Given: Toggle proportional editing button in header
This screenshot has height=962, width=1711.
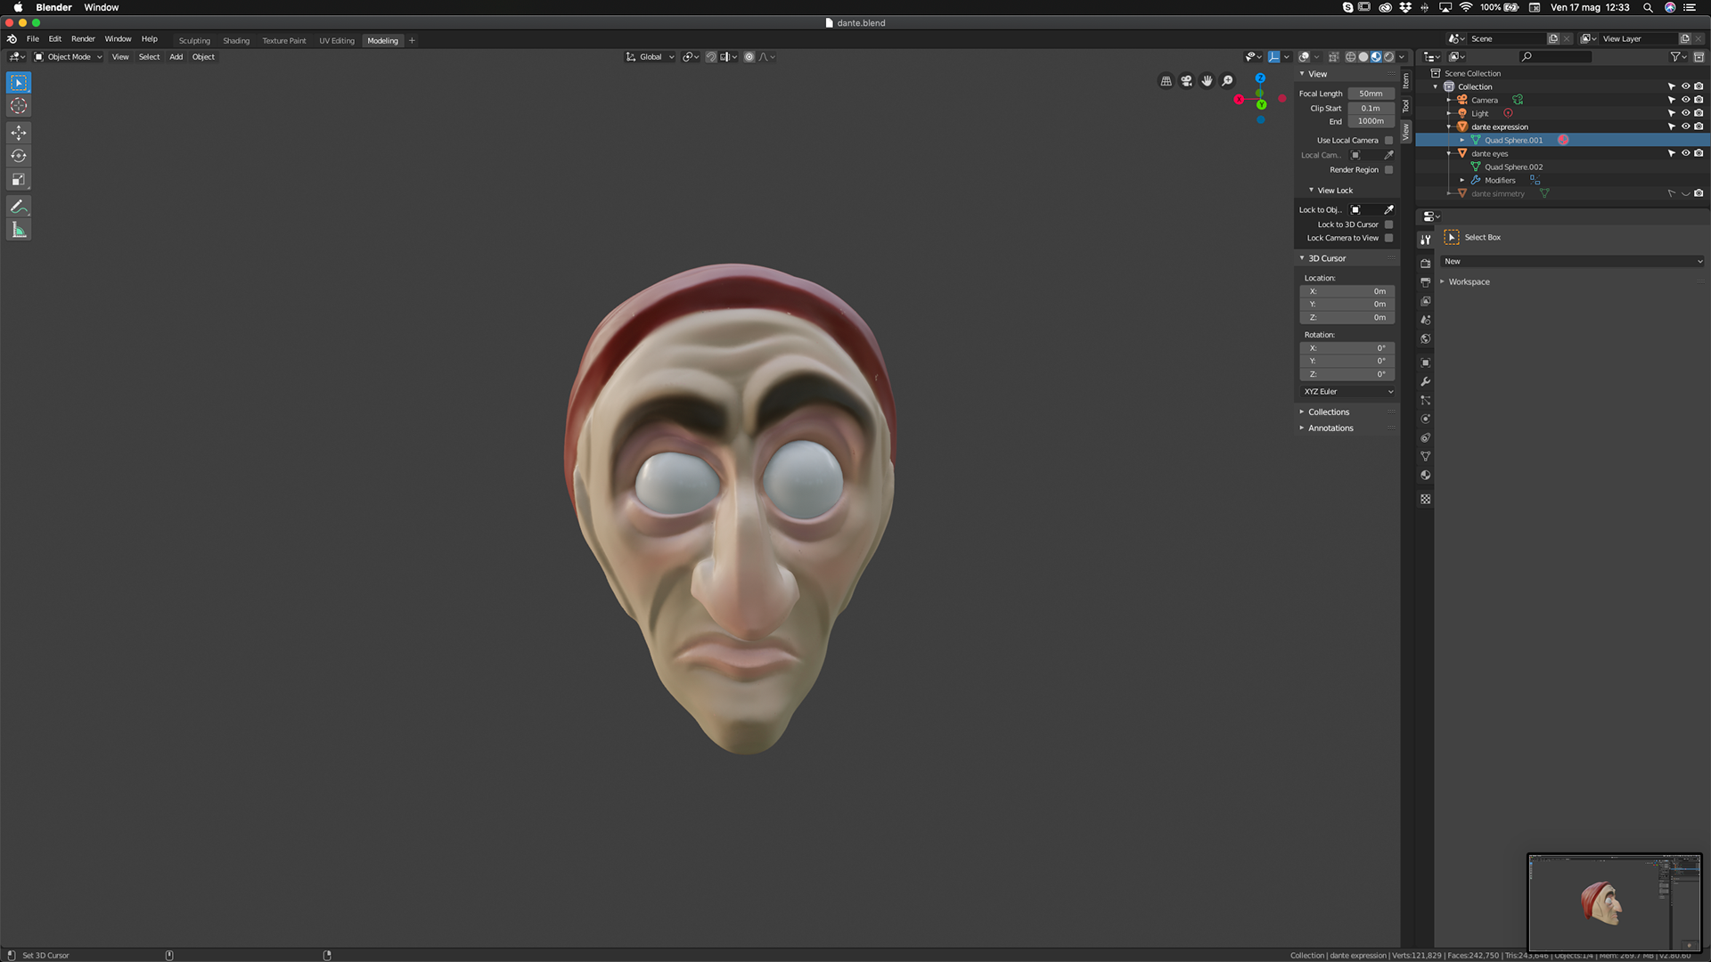Looking at the screenshot, I should click(749, 57).
